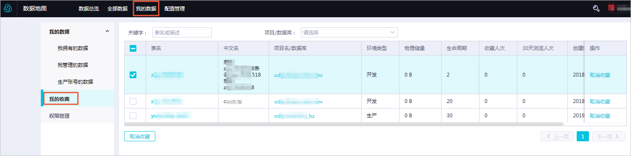Click the 操作 column header
Screen dimensions: 631x156
[595, 48]
